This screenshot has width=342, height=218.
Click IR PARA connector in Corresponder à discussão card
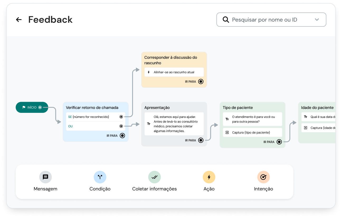pos(201,81)
